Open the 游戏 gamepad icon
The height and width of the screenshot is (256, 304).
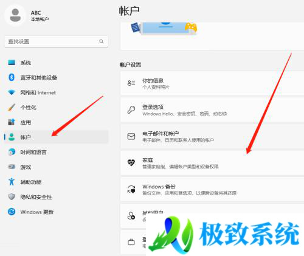[x=12, y=167]
